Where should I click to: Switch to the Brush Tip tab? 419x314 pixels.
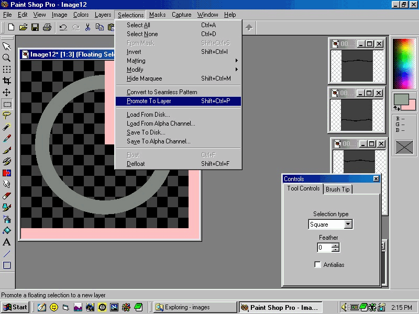pyautogui.click(x=338, y=189)
